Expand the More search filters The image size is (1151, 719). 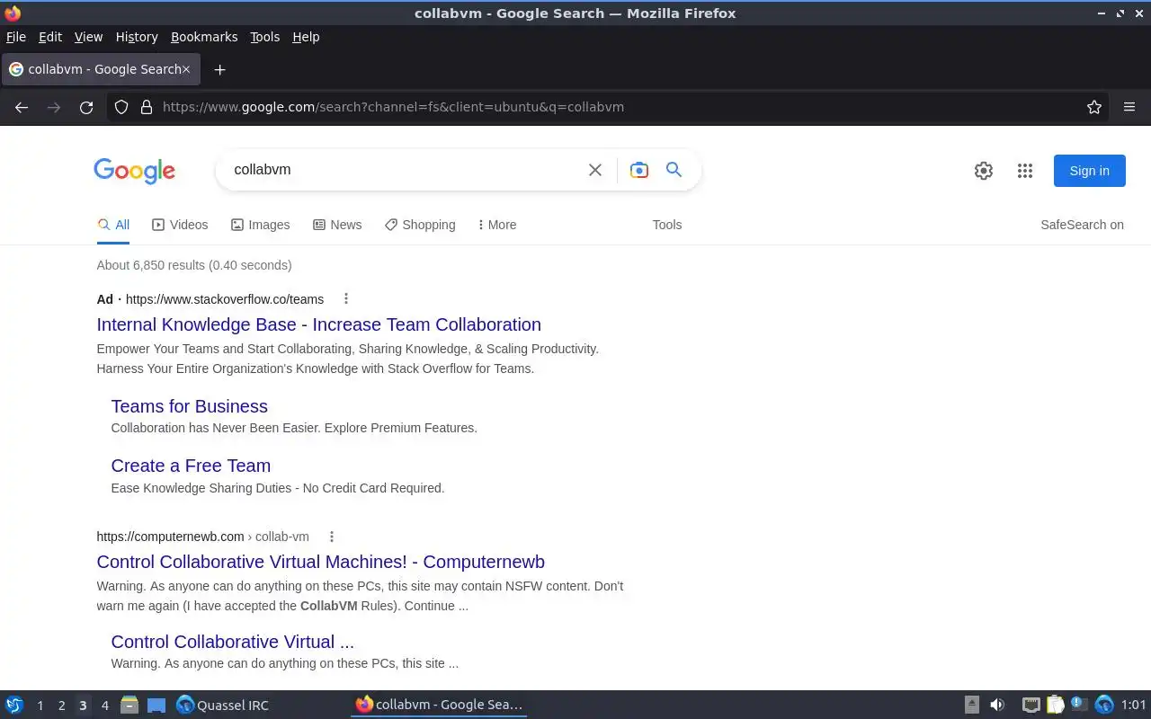click(x=497, y=225)
